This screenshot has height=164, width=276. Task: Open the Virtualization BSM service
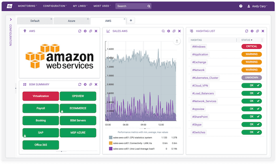[x=41, y=96]
